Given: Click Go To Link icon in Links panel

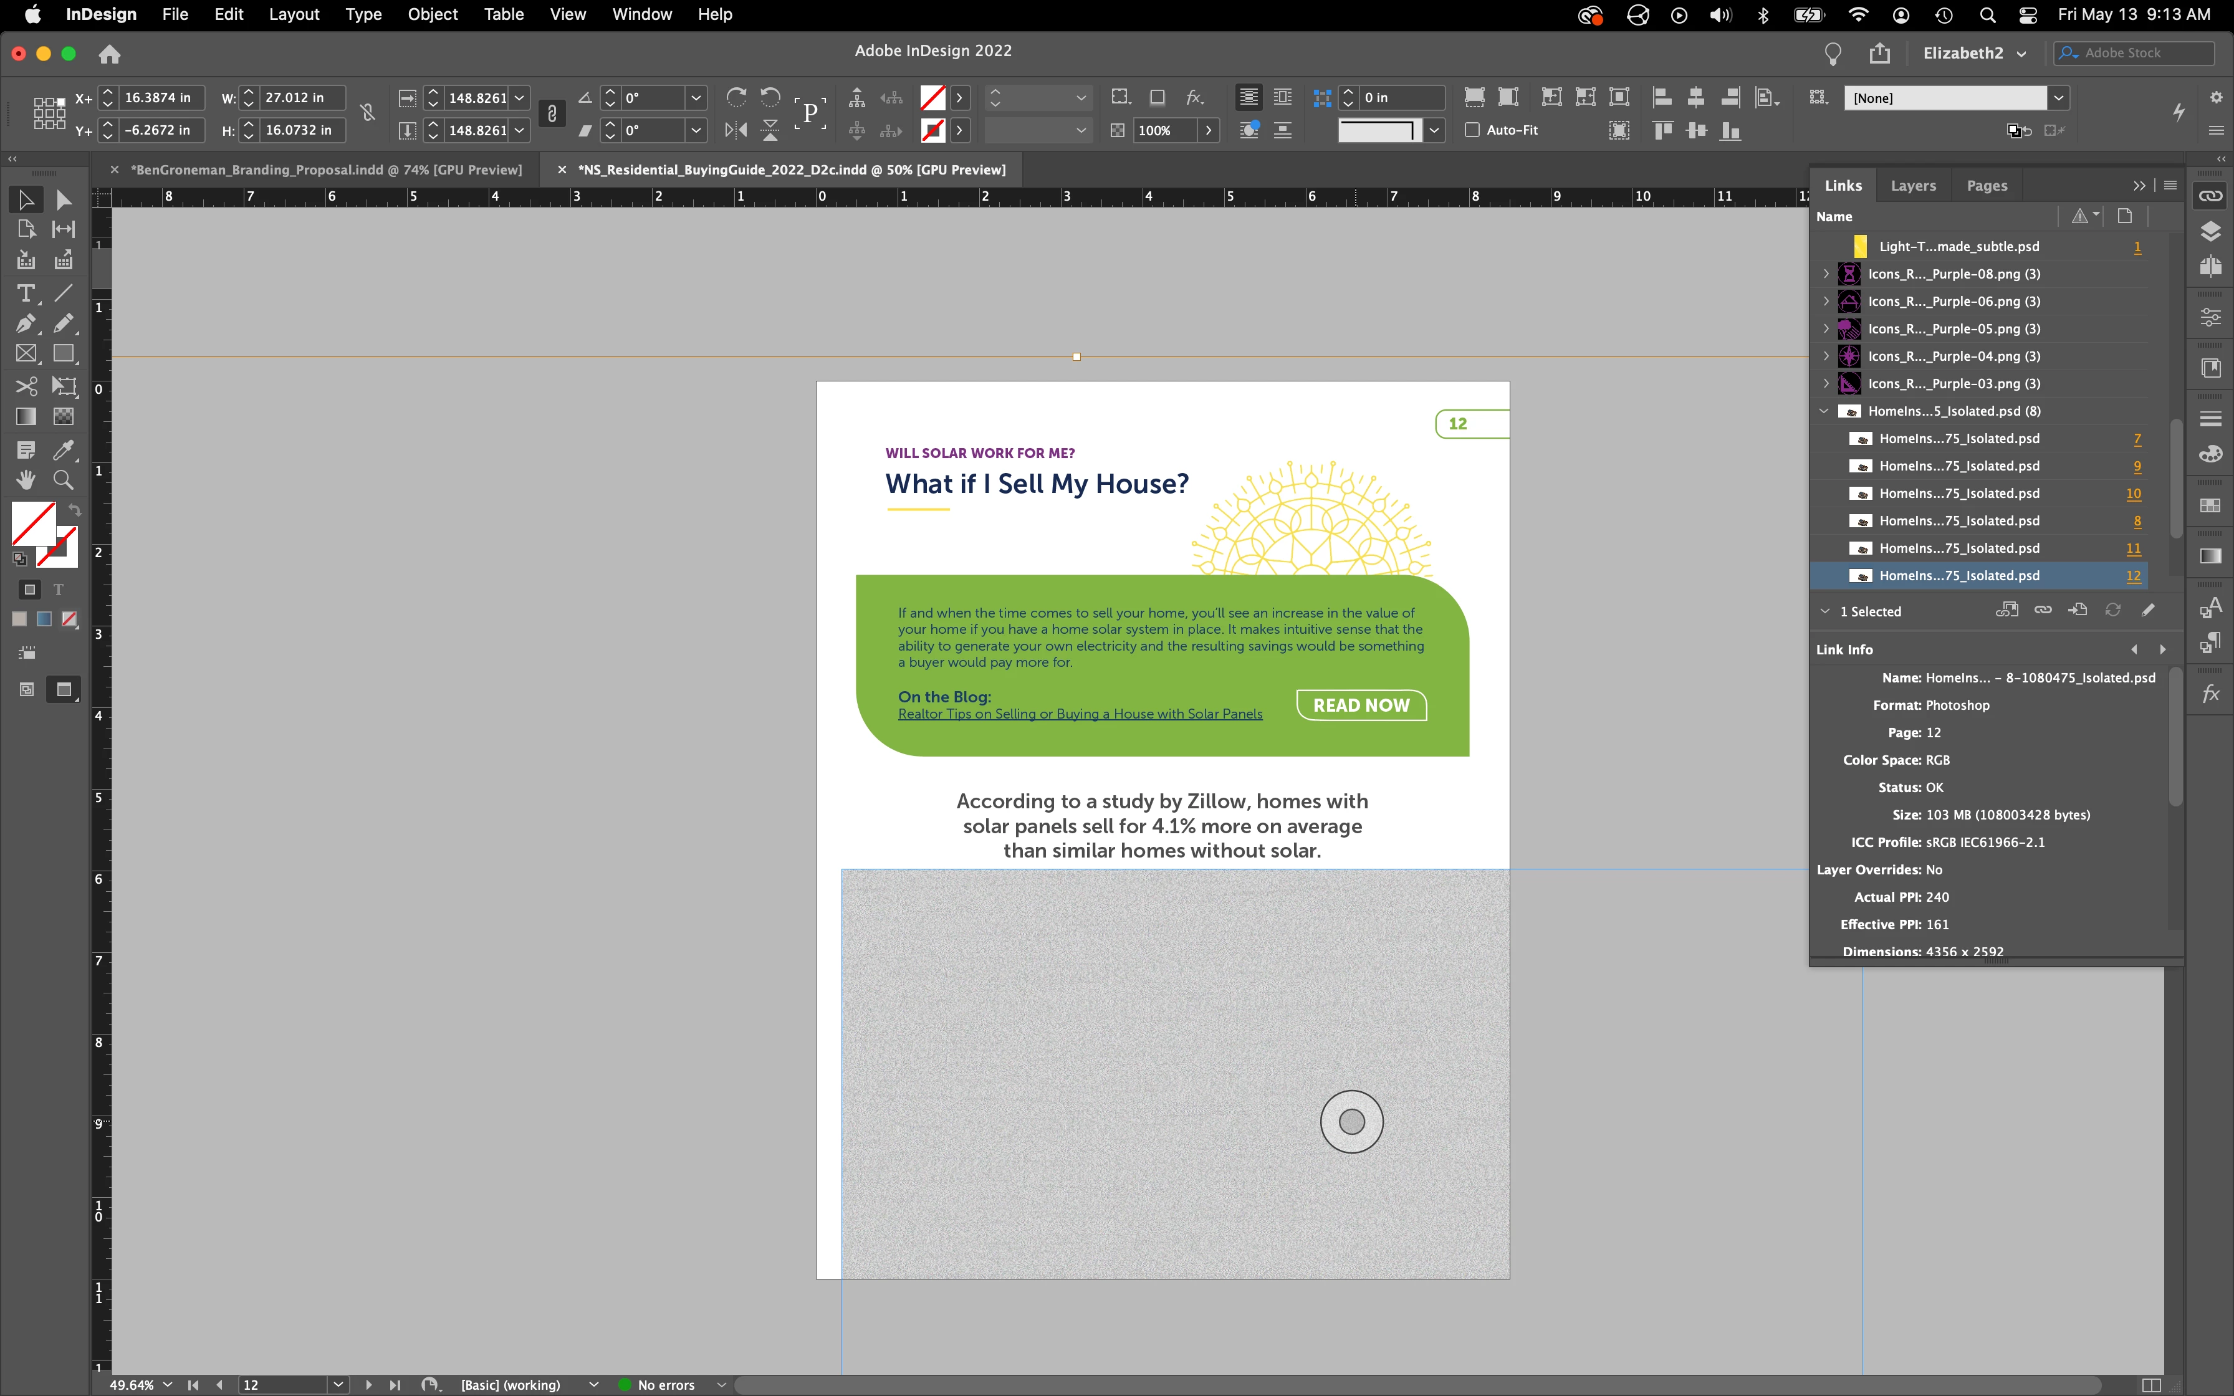Looking at the screenshot, I should [x=2078, y=610].
